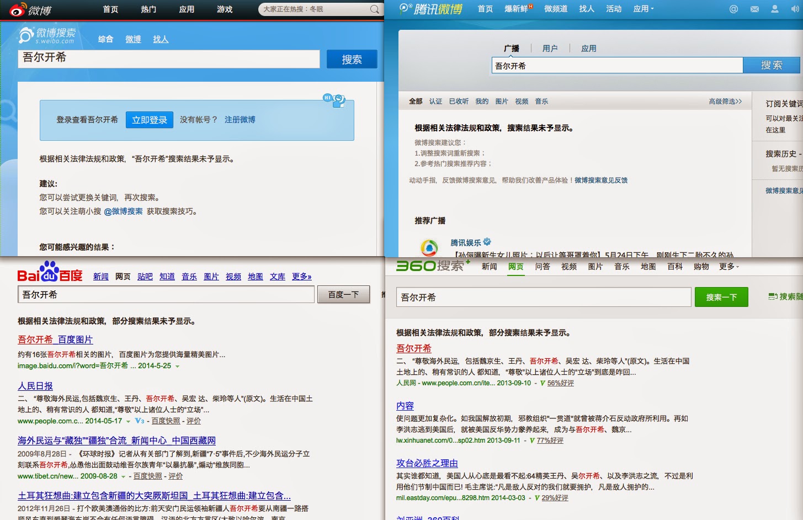The width and height of the screenshot is (803, 520).
Task: Open the s.weibo.com Weibo Search logo
Action: click(x=47, y=36)
